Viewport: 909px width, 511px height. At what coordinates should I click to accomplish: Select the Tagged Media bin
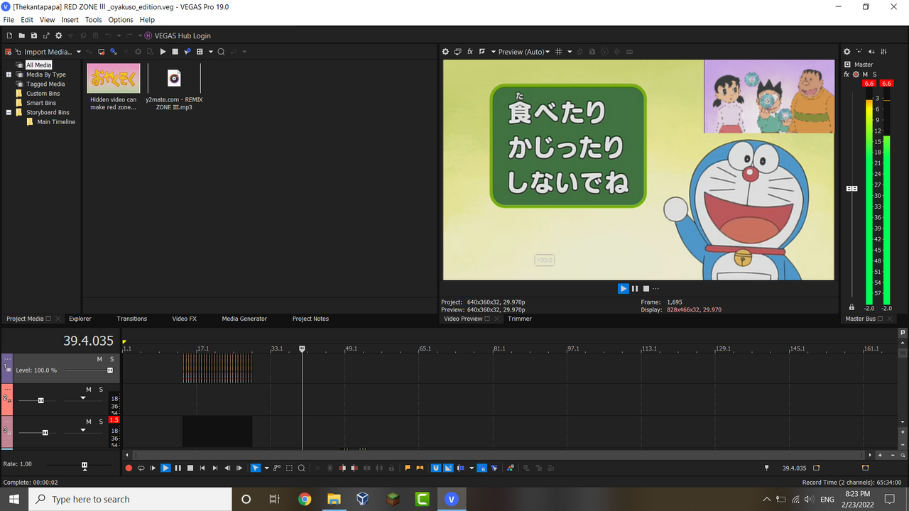point(45,84)
